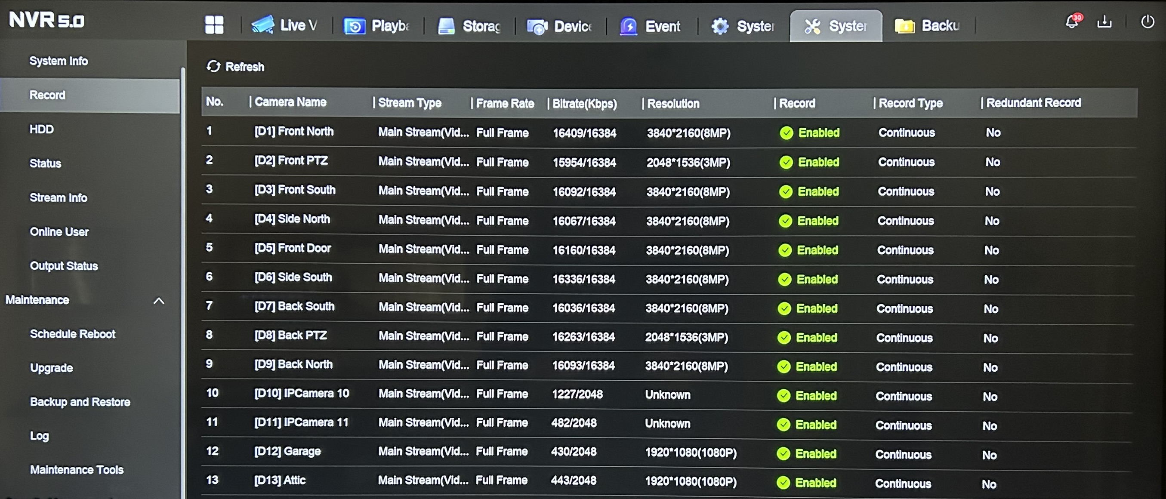This screenshot has height=499, width=1166.
Task: Click the sidebar vertical scrollbar
Action: (x=183, y=271)
